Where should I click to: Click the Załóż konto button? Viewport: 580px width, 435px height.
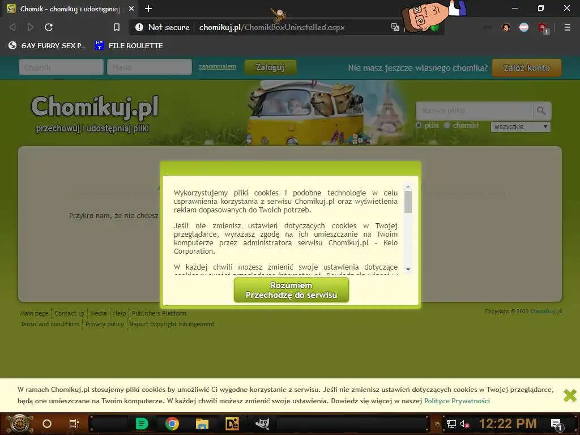tap(527, 68)
